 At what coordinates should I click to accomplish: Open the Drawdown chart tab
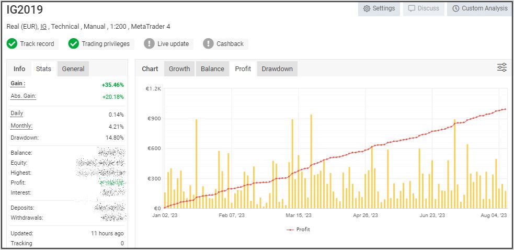point(277,69)
